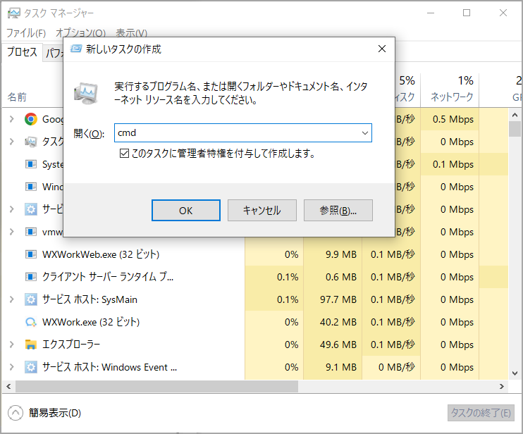The height and width of the screenshot is (434, 523).
Task: Click the Google Chrome process icon
Action: [x=31, y=119]
